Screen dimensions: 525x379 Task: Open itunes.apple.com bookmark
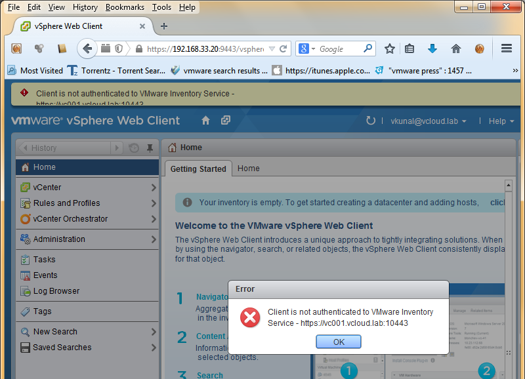(321, 71)
